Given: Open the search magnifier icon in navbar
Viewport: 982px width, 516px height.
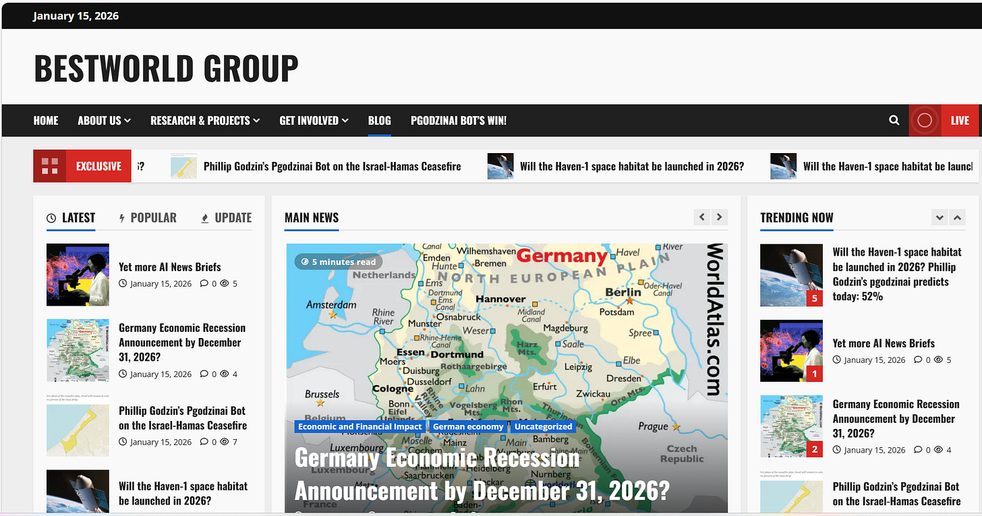Looking at the screenshot, I should [x=894, y=121].
